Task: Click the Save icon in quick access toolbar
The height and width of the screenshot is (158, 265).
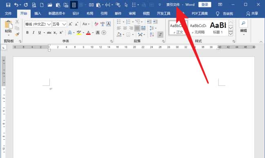Action: tap(8, 5)
